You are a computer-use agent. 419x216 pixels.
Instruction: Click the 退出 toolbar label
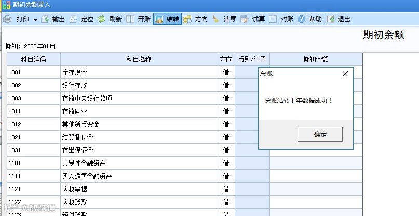(344, 19)
